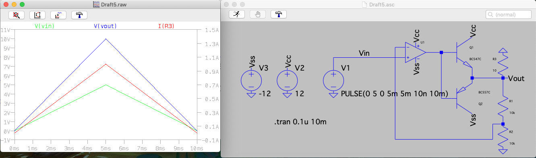Select the blue V(vout) trace label
Image resolution: width=536 pixels, height=158 pixels.
106,26
